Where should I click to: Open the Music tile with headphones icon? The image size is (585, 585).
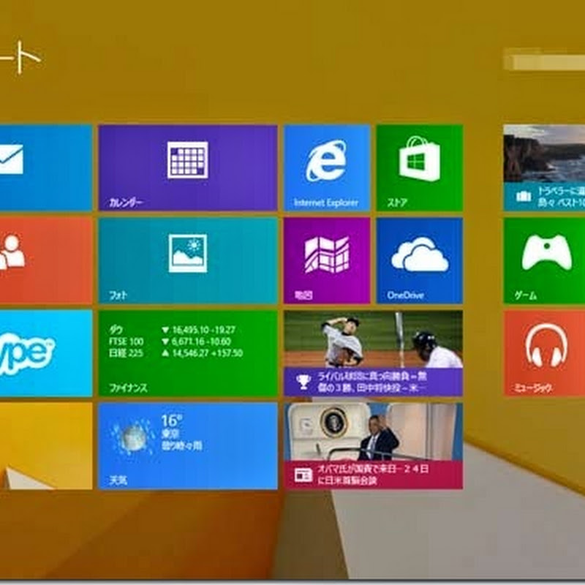point(544,353)
